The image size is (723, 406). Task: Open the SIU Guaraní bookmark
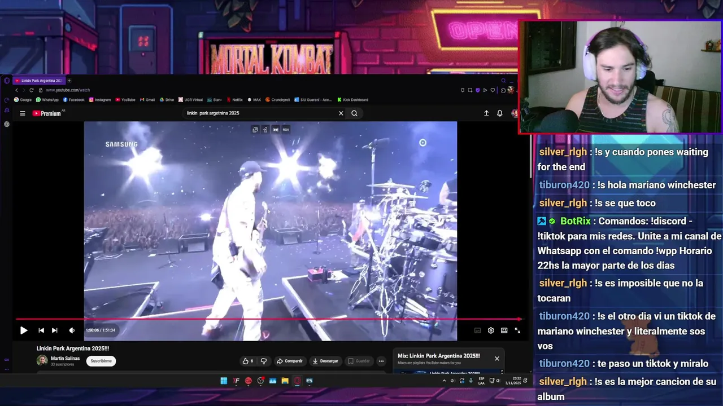(313, 100)
